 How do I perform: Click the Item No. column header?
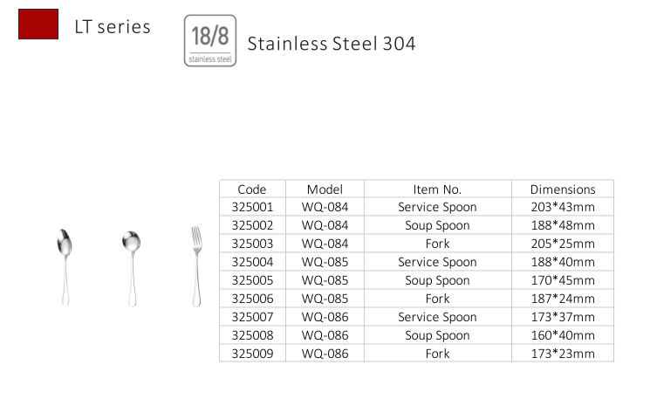coord(437,189)
